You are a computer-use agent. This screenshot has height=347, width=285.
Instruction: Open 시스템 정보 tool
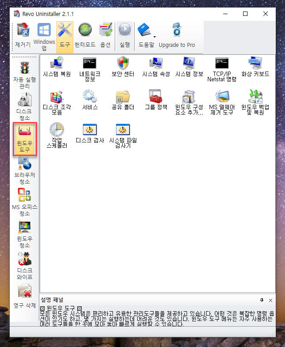(x=189, y=66)
